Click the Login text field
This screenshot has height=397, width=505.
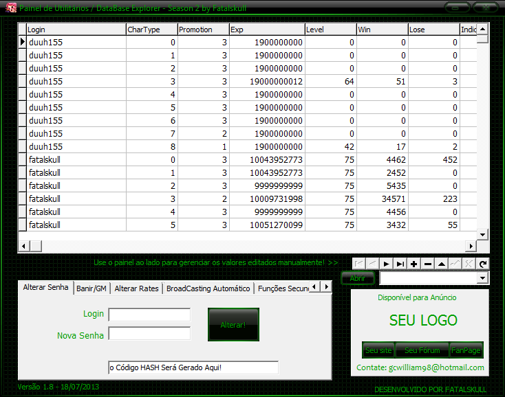(x=149, y=315)
